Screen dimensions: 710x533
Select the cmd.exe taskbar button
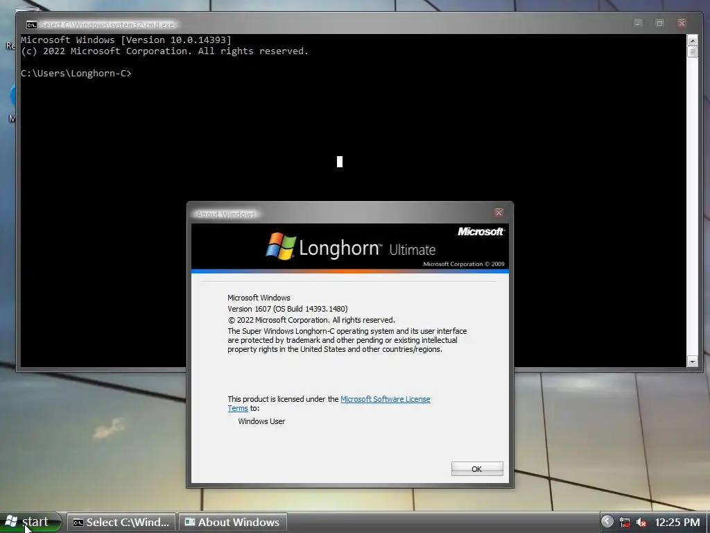(x=121, y=522)
